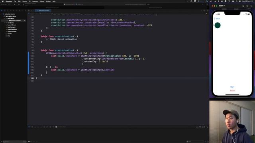This screenshot has height=143, width=255.
Task: Click the menu bar date and time
Action: [248, 1]
